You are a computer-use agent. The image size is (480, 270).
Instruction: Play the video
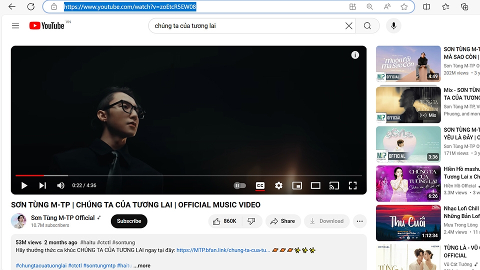pyautogui.click(x=24, y=185)
